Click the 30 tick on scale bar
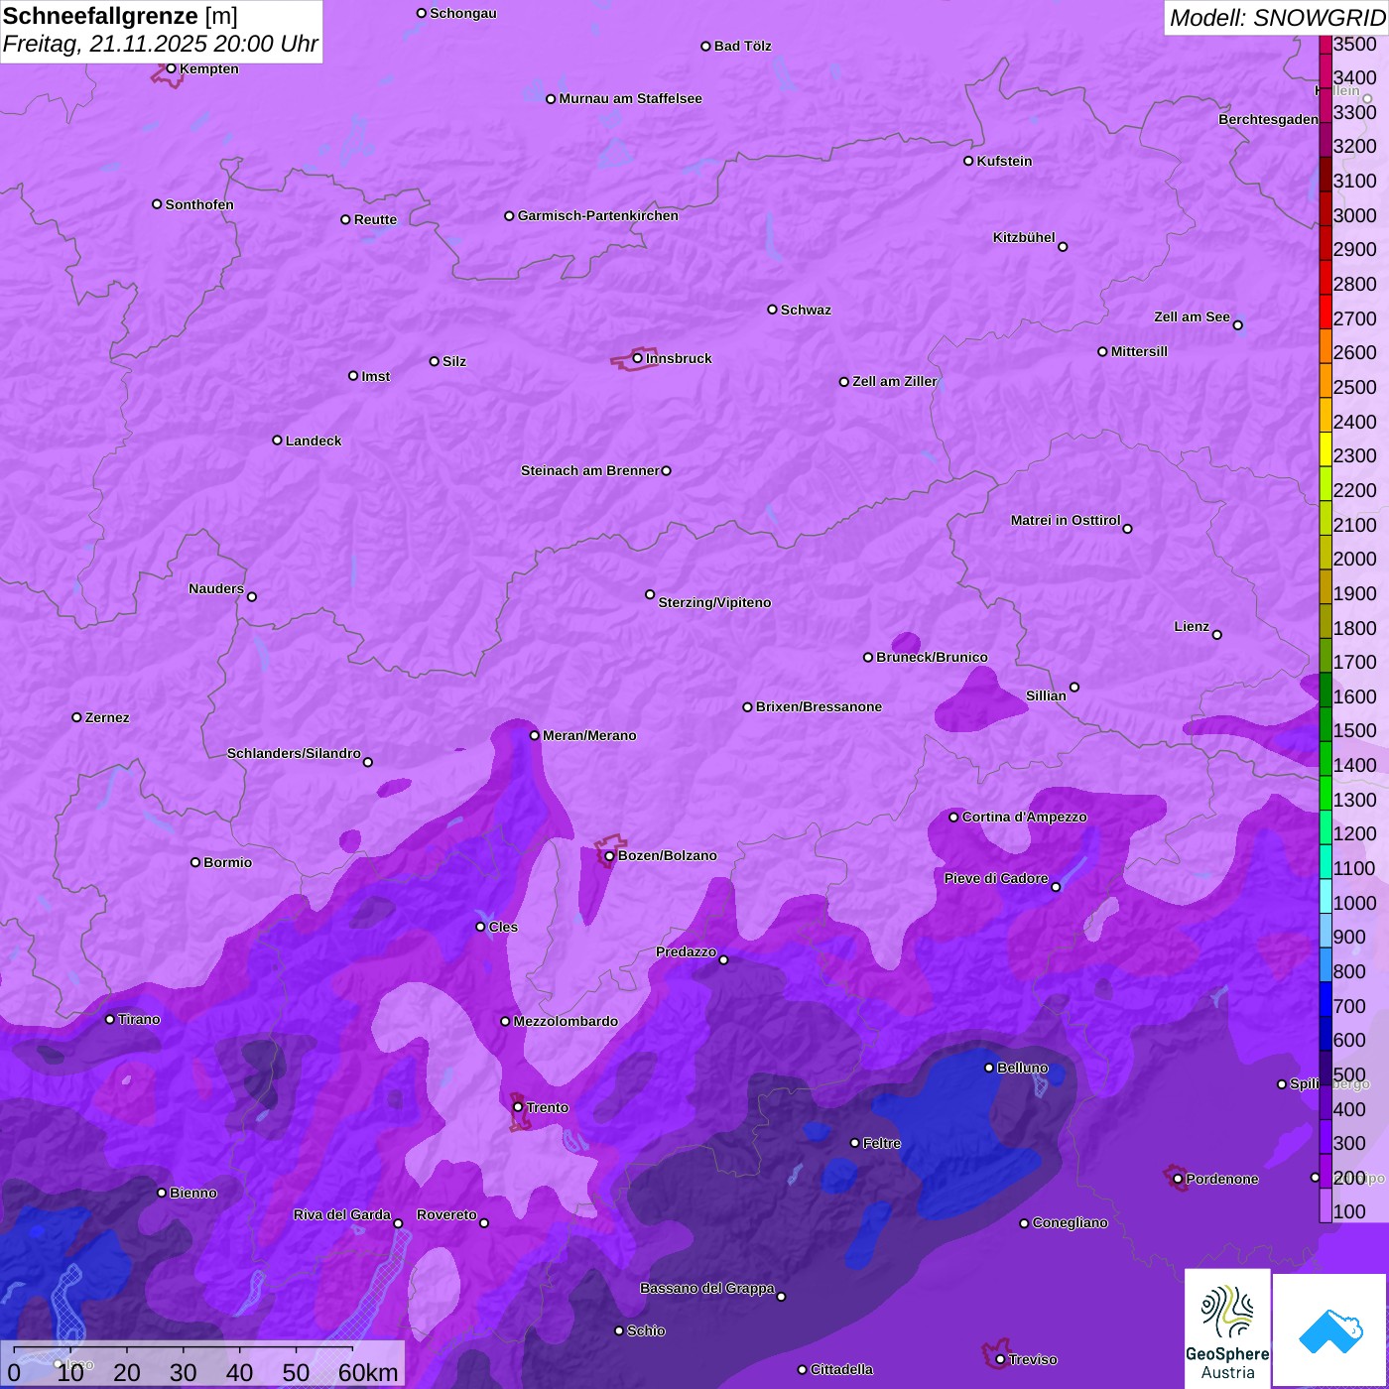Viewport: 1389px width, 1389px height. (184, 1372)
